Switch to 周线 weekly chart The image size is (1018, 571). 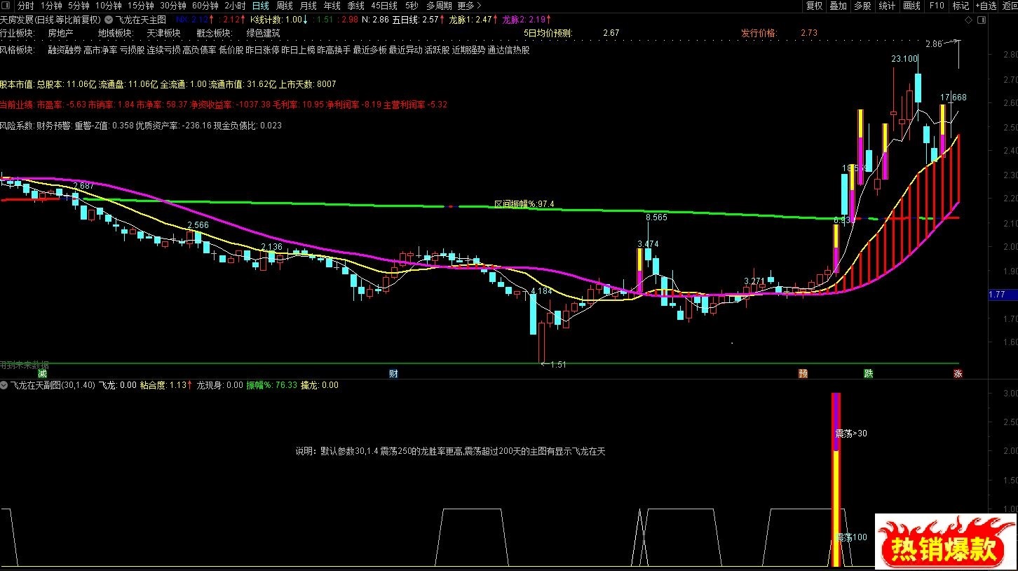(285, 6)
